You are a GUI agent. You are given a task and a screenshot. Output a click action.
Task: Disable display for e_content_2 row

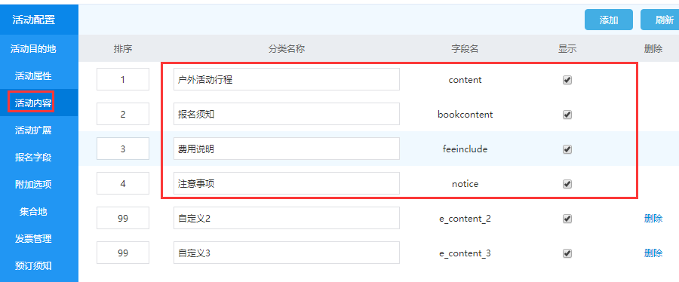coord(567,219)
